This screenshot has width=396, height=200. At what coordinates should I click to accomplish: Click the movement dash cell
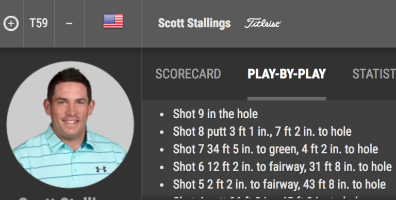click(x=69, y=24)
